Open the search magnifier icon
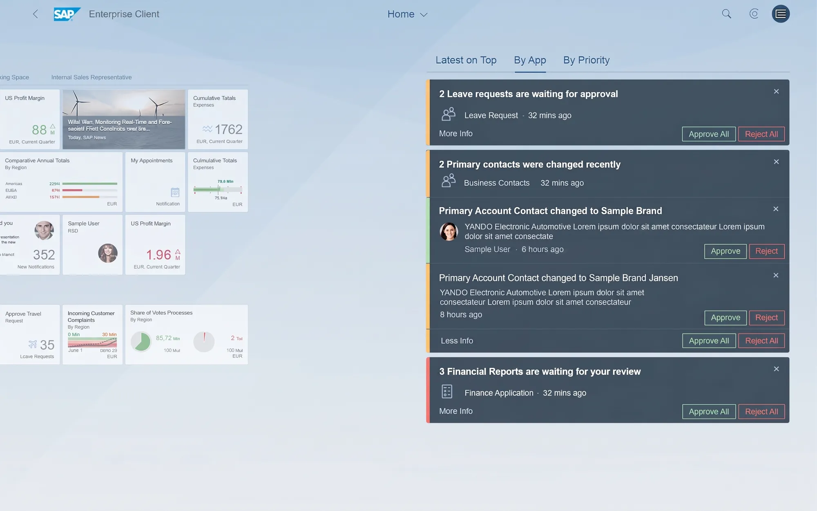Image resolution: width=817 pixels, height=511 pixels. pos(726,14)
